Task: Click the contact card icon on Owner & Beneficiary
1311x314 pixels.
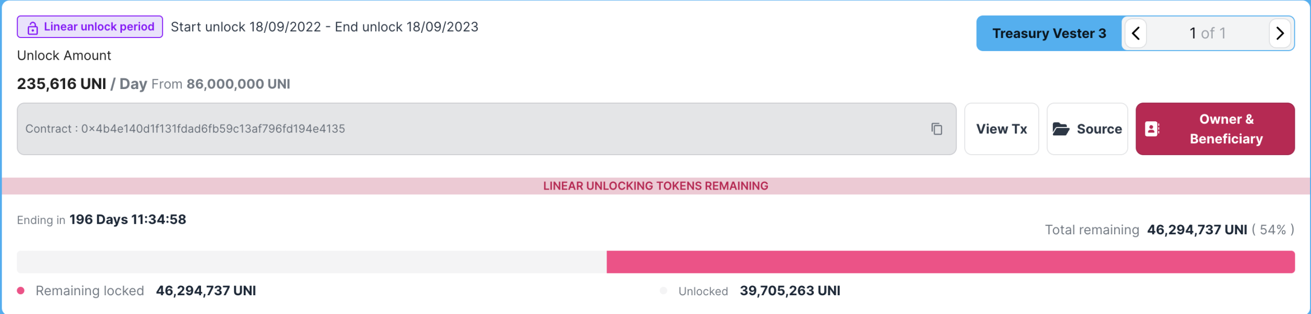Action: point(1152,129)
